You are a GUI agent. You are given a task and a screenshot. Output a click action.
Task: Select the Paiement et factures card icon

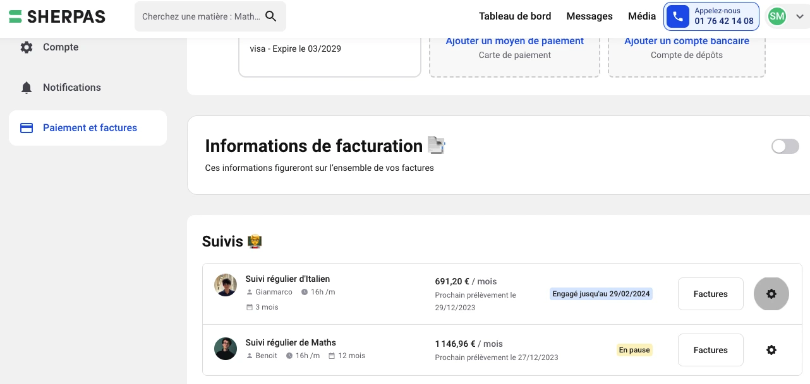click(x=27, y=128)
